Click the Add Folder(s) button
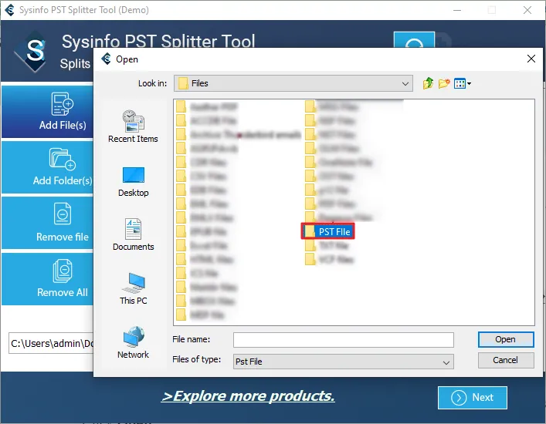Screen dimensions: 546x424 48,167
